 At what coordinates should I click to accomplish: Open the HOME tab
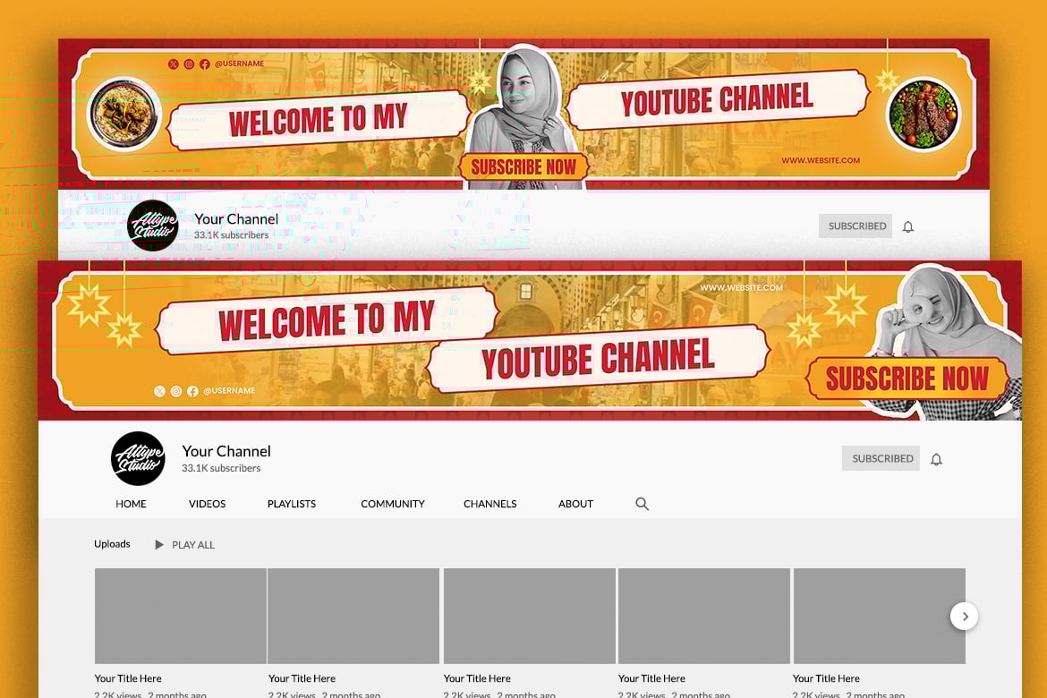(x=131, y=504)
